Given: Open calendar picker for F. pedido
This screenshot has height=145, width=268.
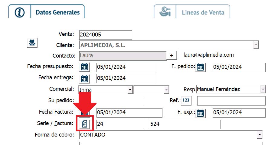Looking at the screenshot, I should tap(200, 67).
